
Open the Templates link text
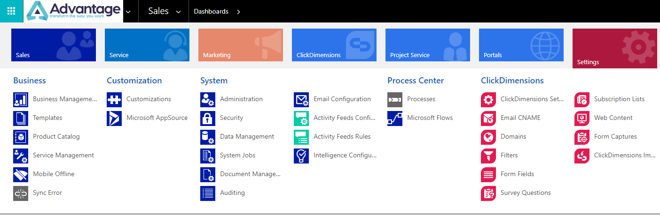(47, 118)
